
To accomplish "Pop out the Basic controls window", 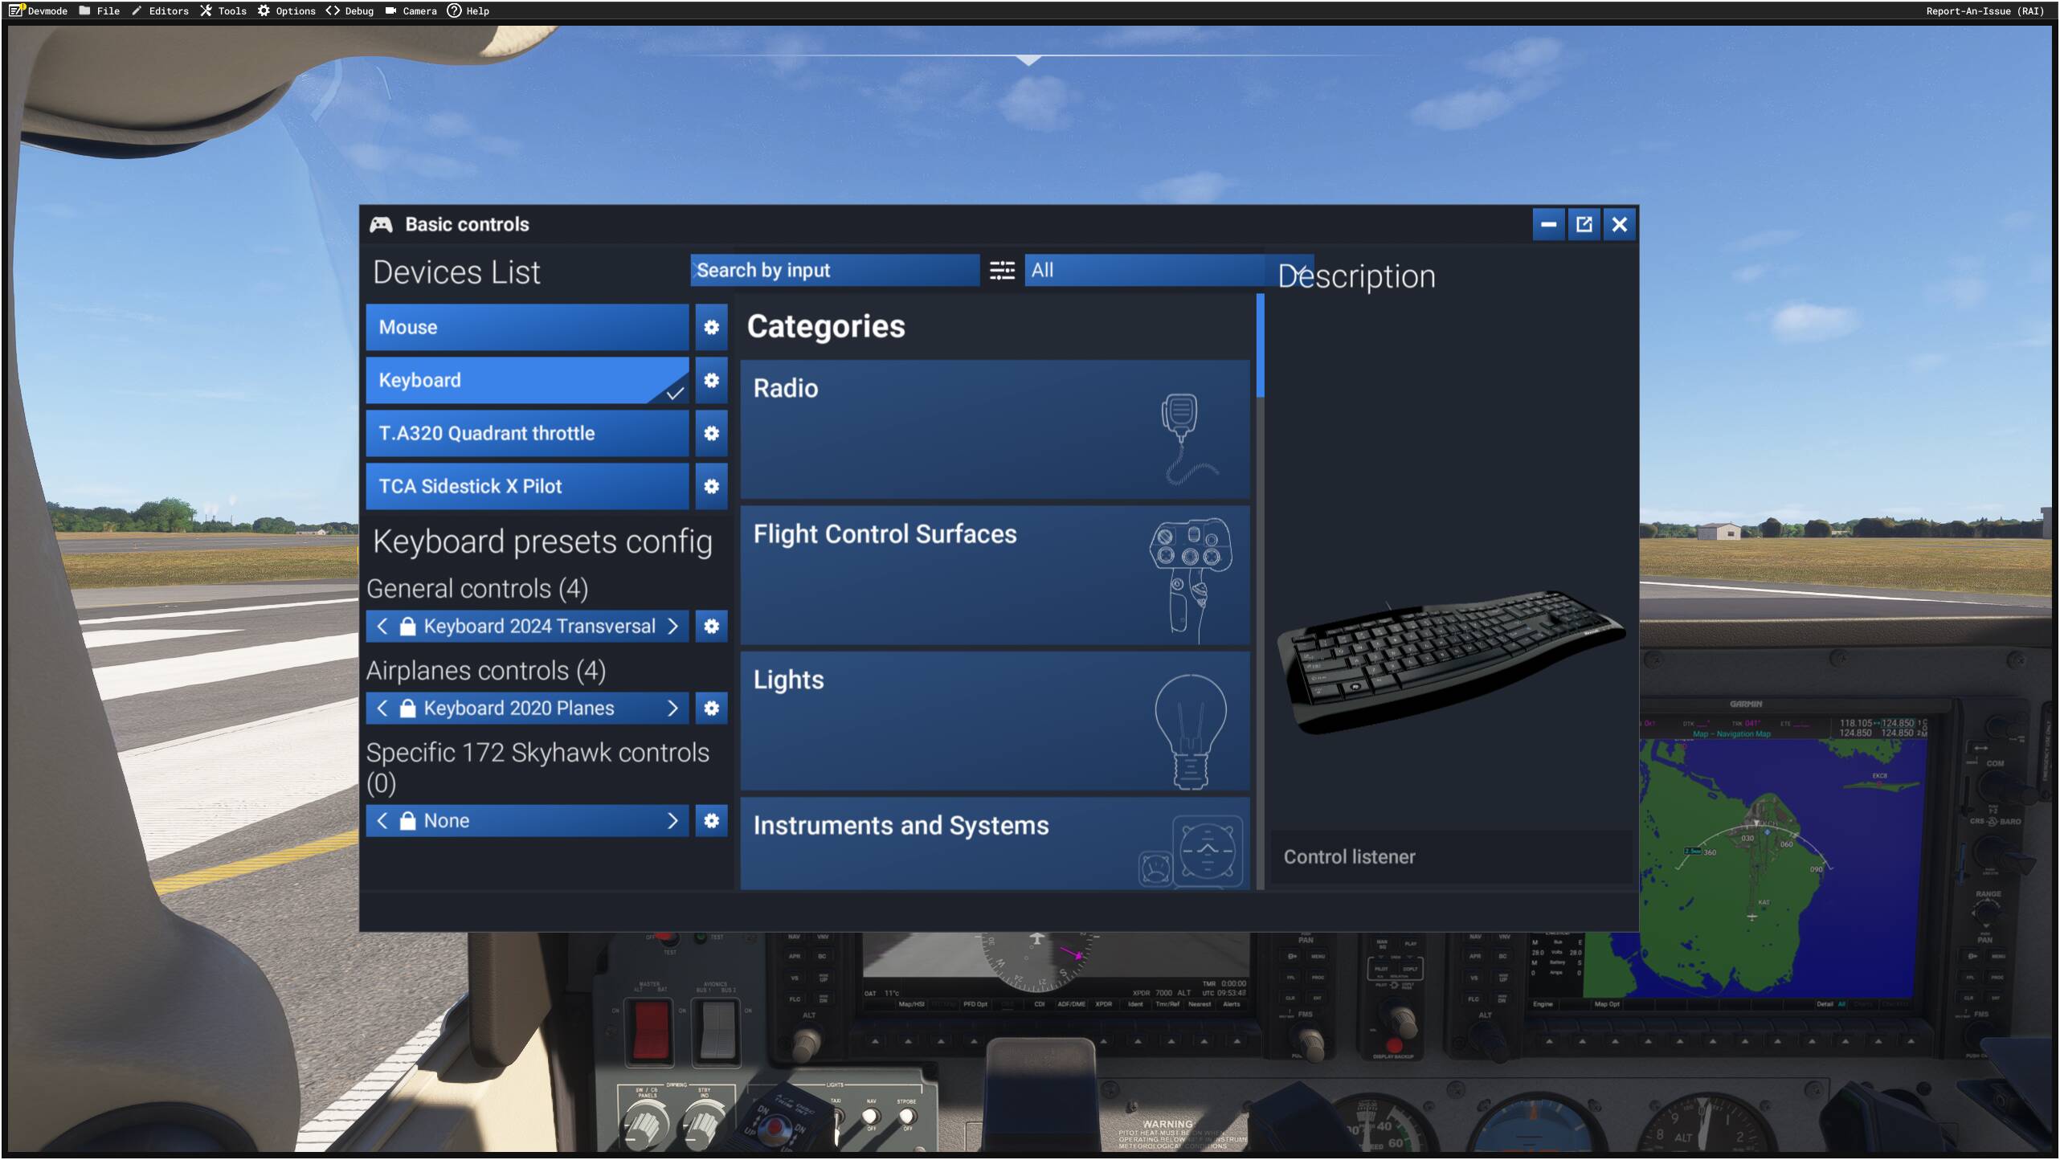I will [1584, 224].
